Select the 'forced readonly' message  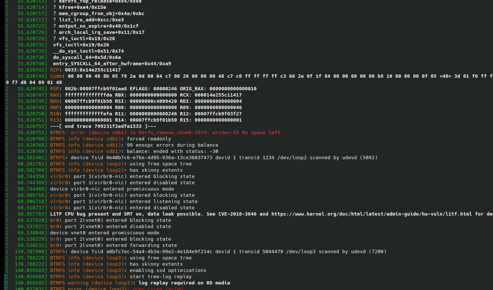click(149, 139)
